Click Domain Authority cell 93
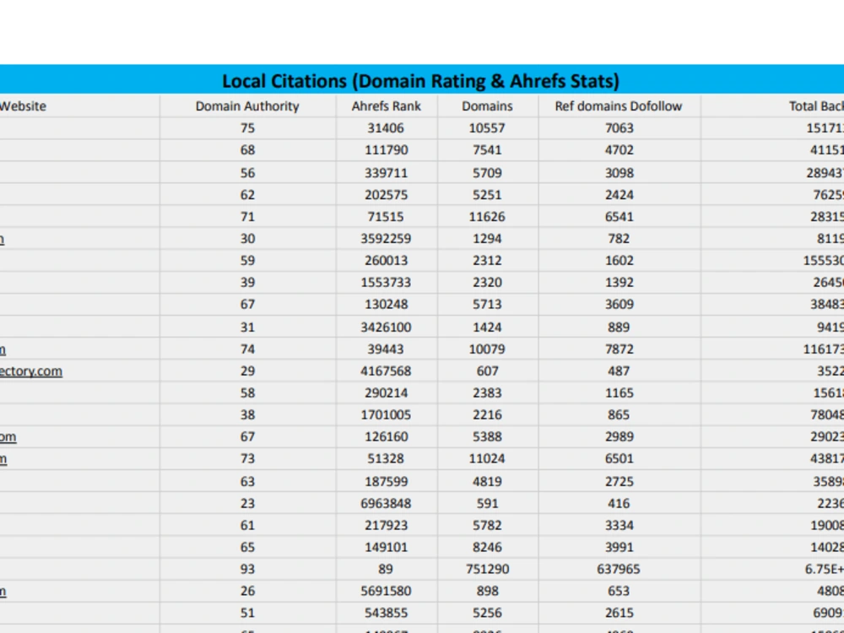Image resolution: width=844 pixels, height=633 pixels. tap(247, 569)
